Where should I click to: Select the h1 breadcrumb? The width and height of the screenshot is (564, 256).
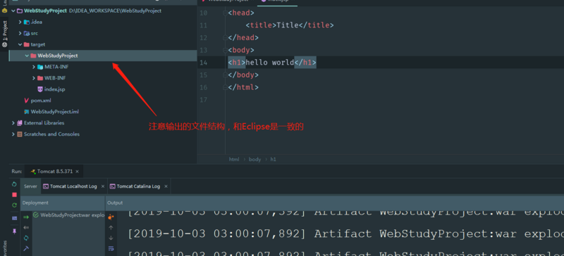(x=273, y=159)
